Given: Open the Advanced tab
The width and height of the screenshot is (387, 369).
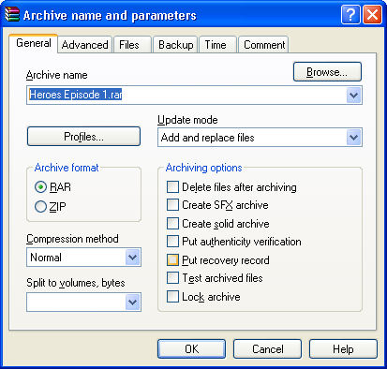Looking at the screenshot, I should pyautogui.click(x=84, y=45).
